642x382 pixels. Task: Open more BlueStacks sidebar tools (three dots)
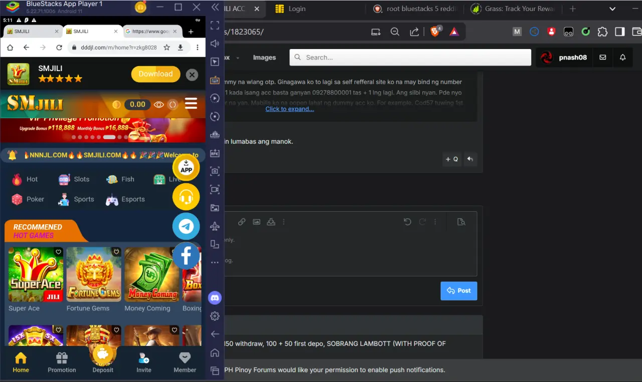[215, 262]
